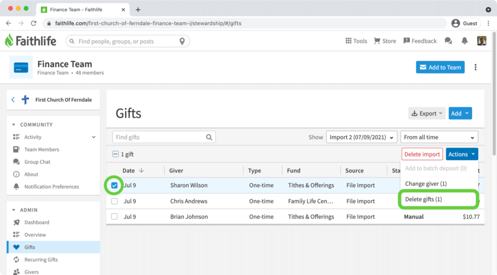Open the Guest profile button

coord(464,23)
